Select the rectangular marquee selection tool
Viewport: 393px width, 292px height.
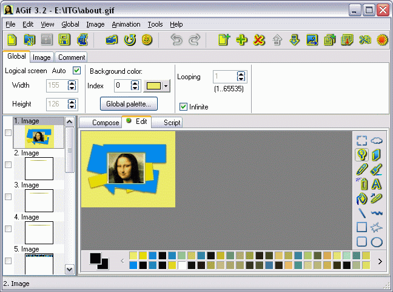click(x=361, y=140)
